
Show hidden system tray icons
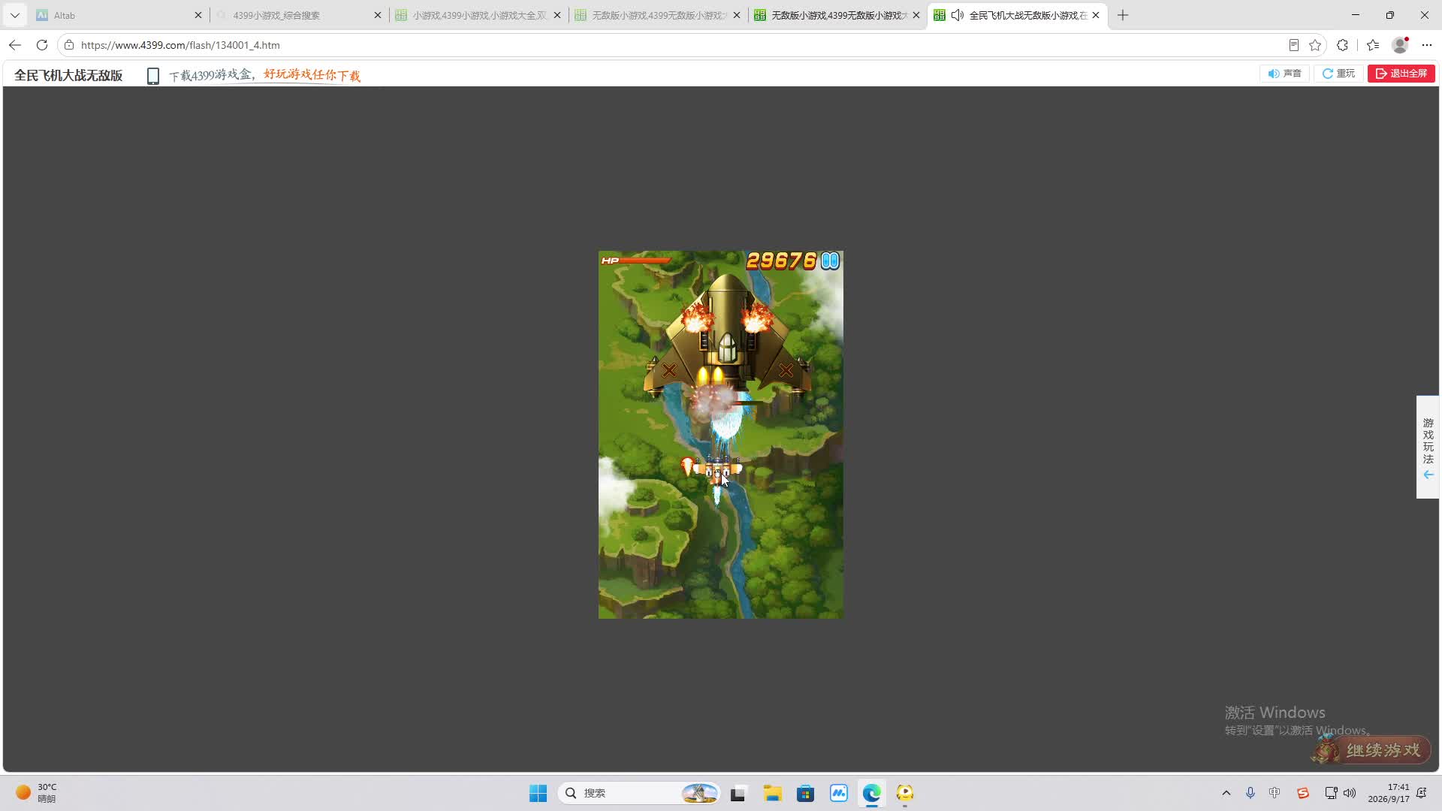(x=1226, y=793)
